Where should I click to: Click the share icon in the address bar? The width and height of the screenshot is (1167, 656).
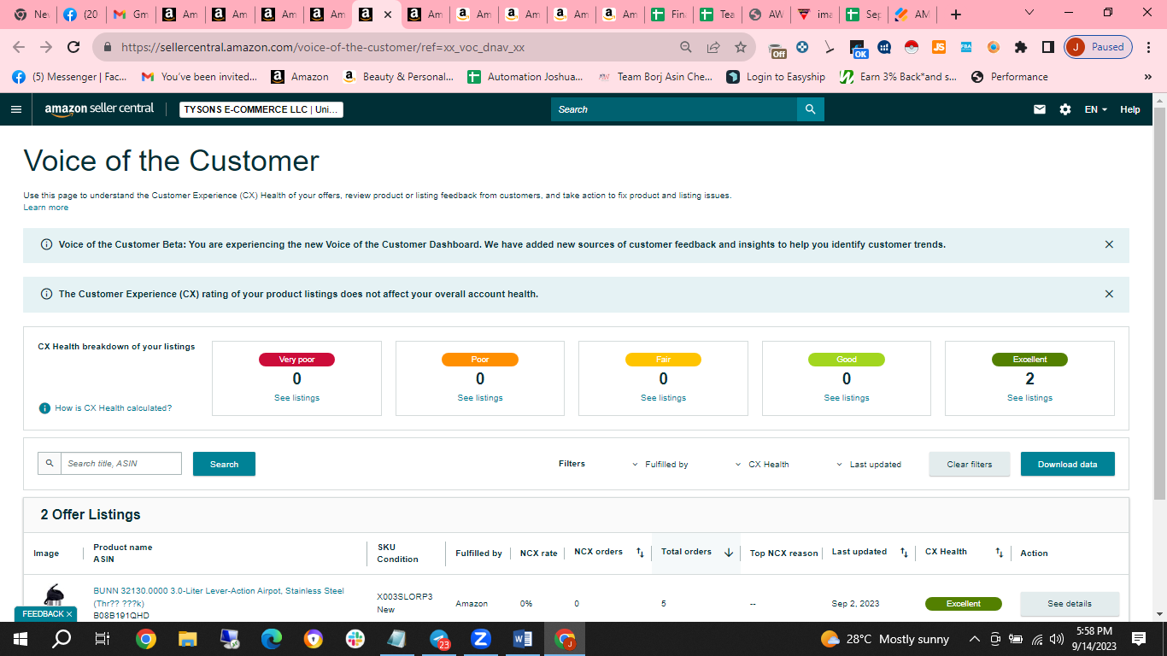pyautogui.click(x=713, y=48)
